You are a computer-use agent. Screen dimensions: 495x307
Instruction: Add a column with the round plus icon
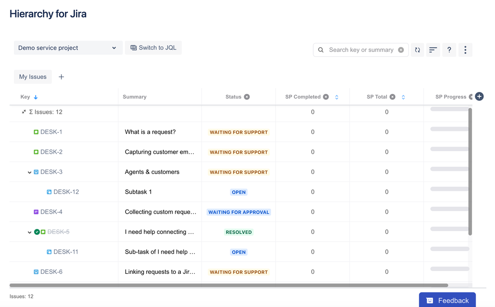tap(479, 97)
